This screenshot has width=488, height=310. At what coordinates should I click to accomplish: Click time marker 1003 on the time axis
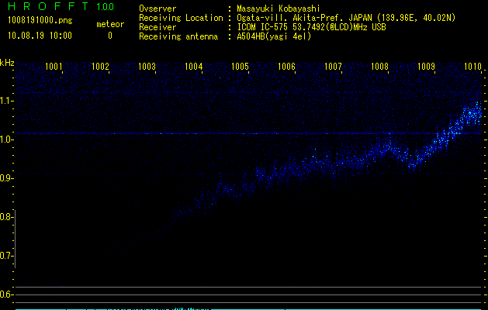147,66
